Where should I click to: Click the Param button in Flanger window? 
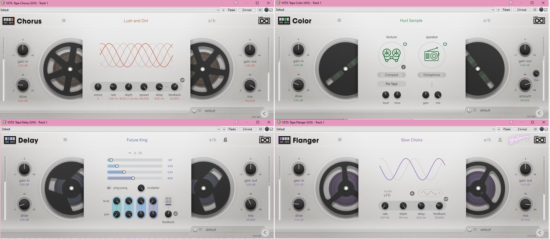tap(507, 129)
